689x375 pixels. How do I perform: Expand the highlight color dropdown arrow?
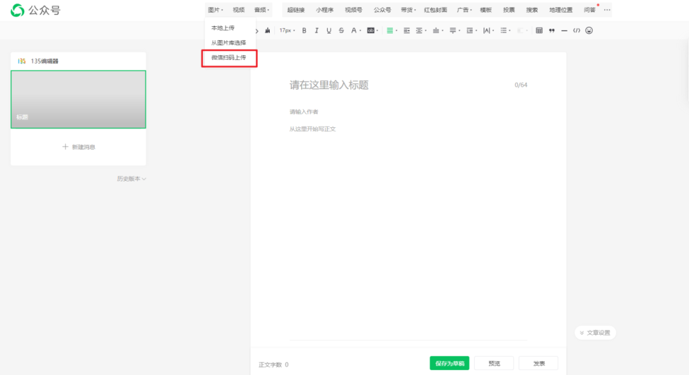(378, 31)
